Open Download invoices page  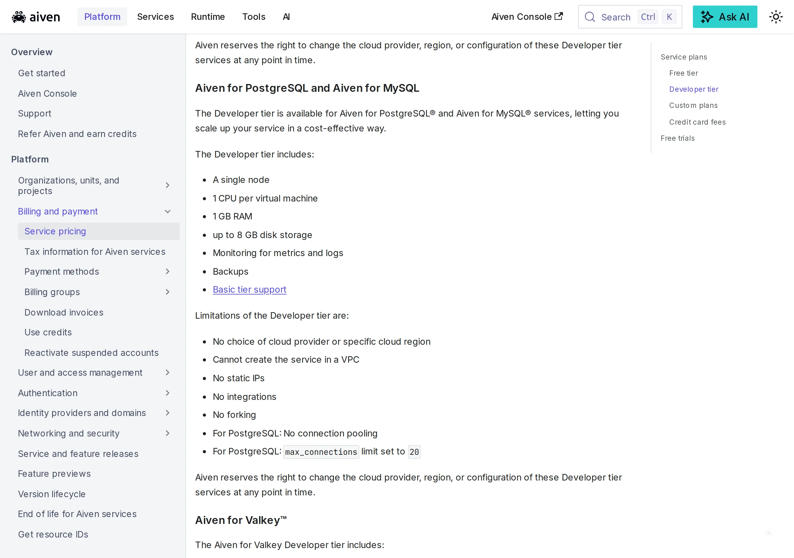(x=64, y=312)
